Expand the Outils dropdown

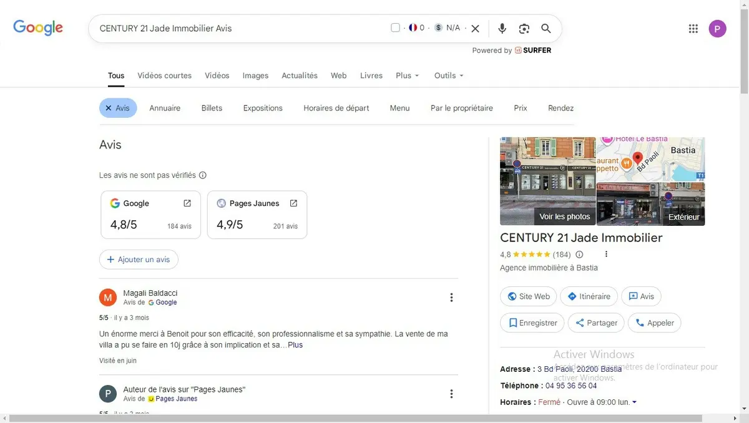pos(449,75)
